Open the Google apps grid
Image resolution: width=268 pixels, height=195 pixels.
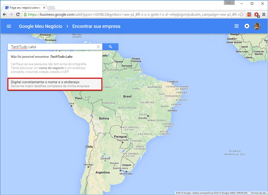(x=237, y=26)
